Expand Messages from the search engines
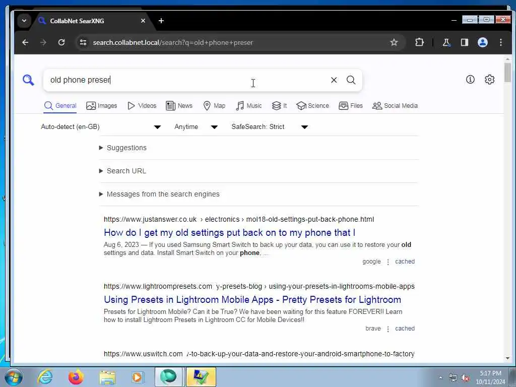Screen dimensions: 516x387 (x=163, y=194)
